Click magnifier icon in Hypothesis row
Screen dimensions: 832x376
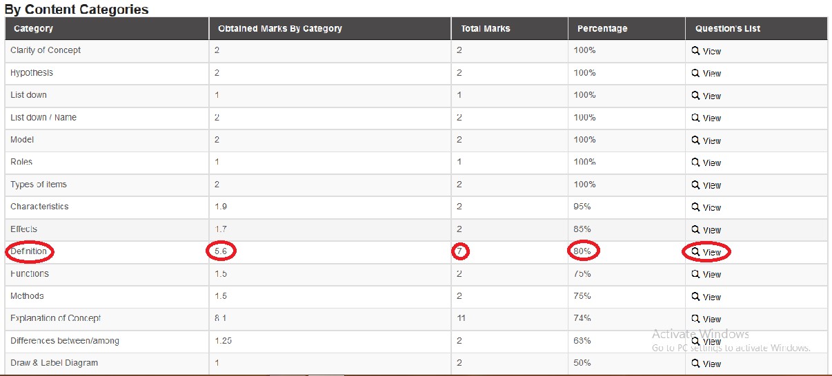(x=695, y=73)
